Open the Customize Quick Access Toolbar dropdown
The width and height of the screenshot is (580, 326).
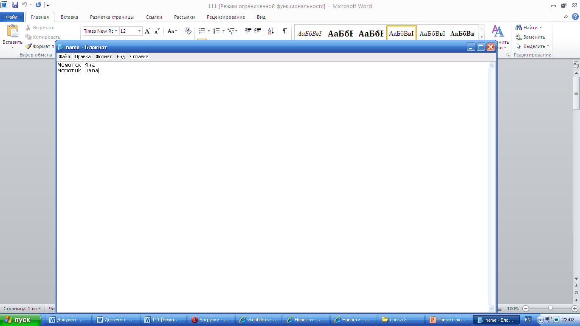coord(48,5)
